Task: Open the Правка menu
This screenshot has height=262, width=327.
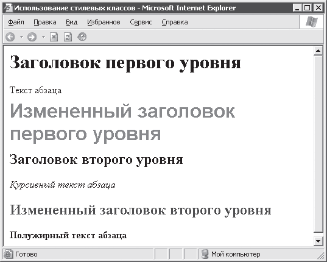Action: coord(45,22)
